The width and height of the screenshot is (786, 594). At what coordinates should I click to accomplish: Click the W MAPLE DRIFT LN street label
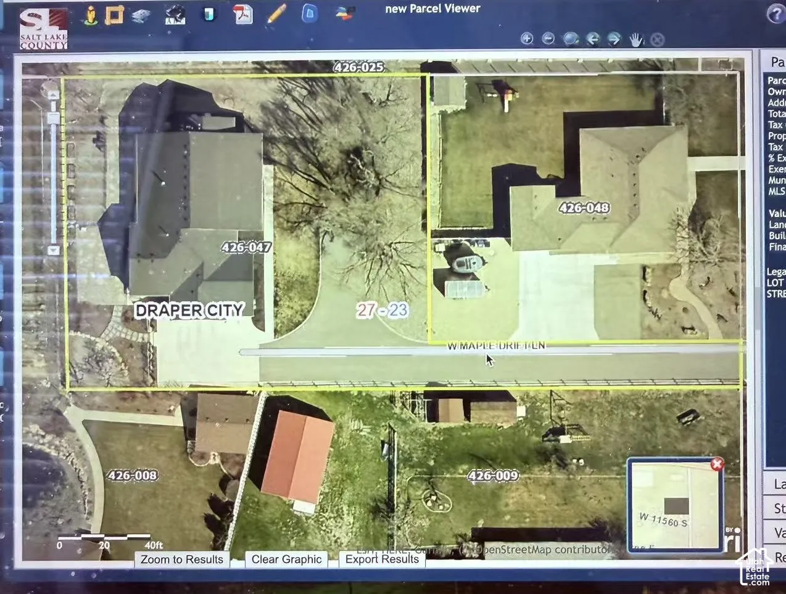coord(496,346)
